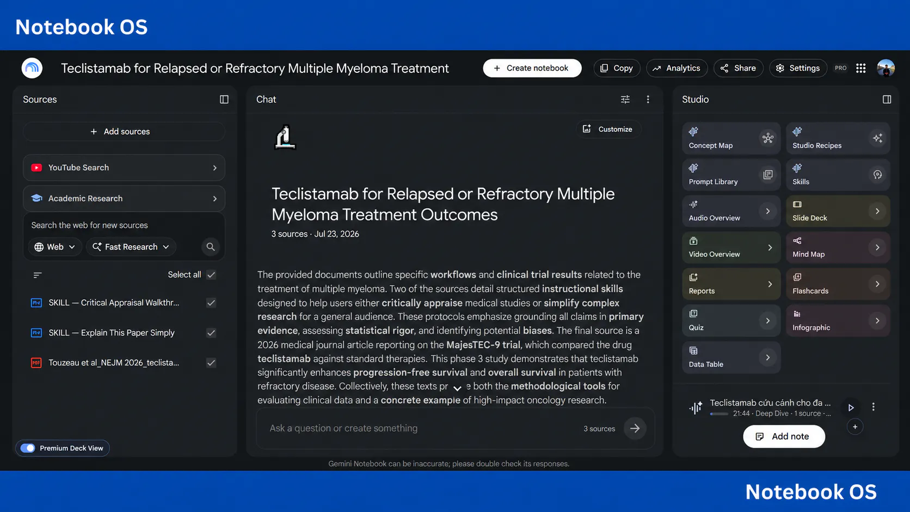
Task: Click the Skills badge icon
Action: tap(877, 175)
